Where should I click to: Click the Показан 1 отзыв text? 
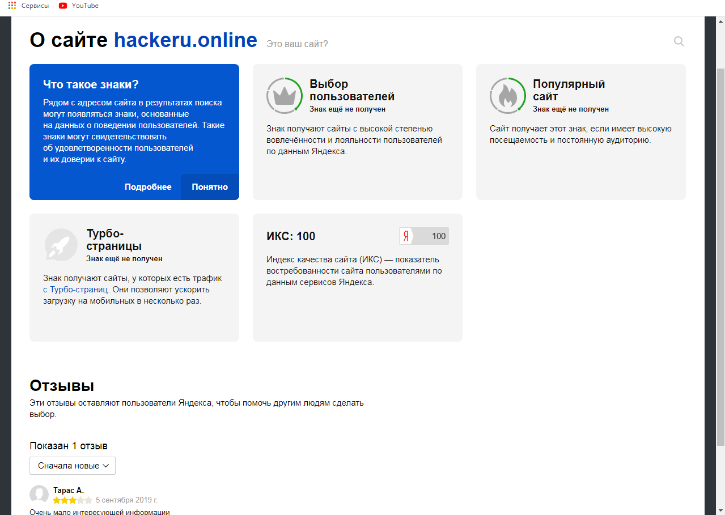click(x=69, y=446)
